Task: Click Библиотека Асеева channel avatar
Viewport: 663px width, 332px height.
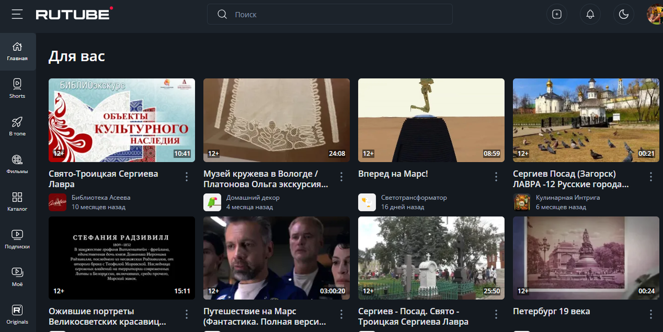Action: click(57, 202)
